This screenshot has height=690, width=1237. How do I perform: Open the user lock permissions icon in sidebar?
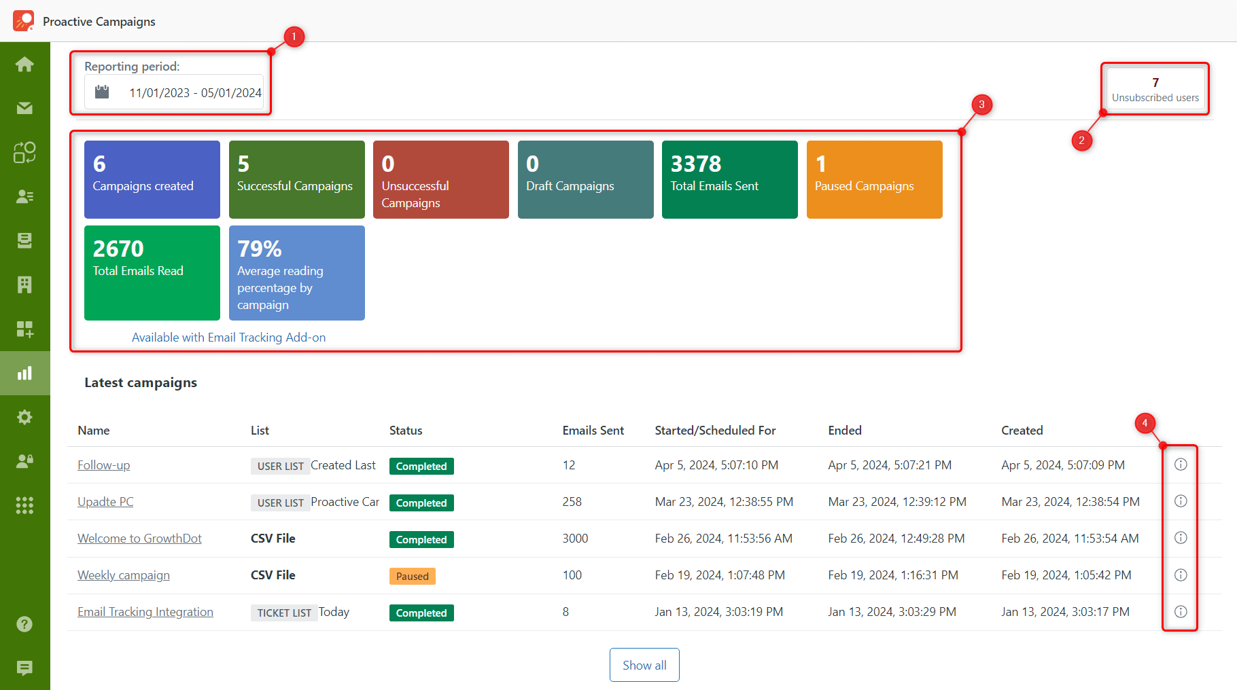[x=24, y=461]
